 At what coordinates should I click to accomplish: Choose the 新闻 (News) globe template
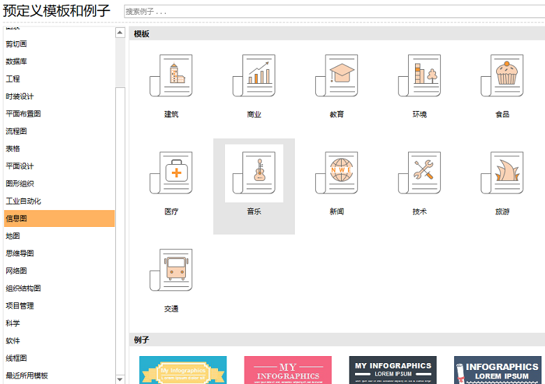337,173
